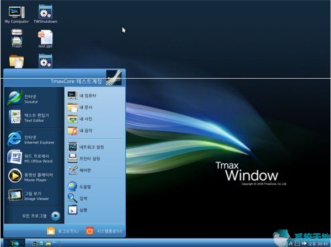The height and width of the screenshot is (247, 331).
Task: Click the yellow folder quick launch icon
Action: tap(48, 244)
